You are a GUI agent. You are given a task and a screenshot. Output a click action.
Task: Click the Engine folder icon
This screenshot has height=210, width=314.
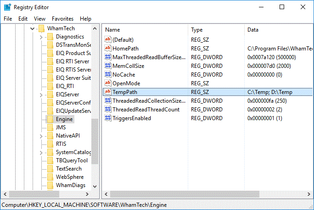[x=50, y=119]
